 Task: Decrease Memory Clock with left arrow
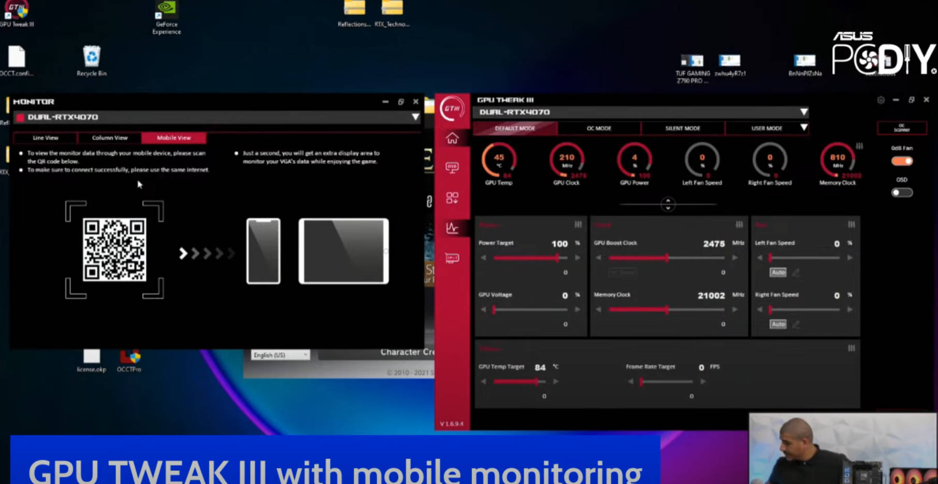pyautogui.click(x=599, y=309)
